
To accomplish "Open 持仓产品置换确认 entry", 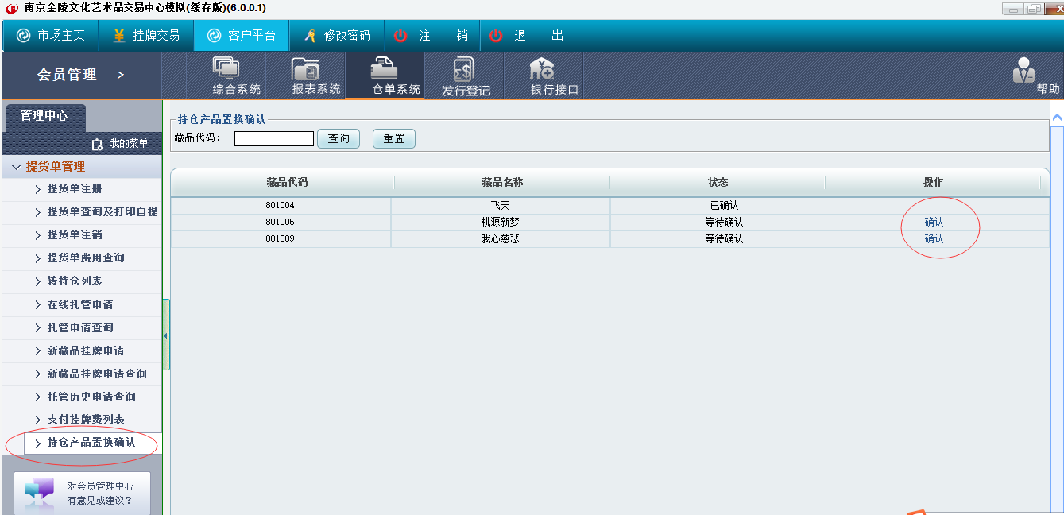I will (x=92, y=443).
